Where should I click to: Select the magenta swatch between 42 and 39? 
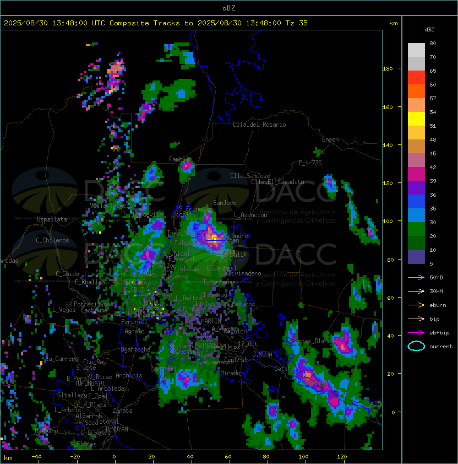pos(416,174)
